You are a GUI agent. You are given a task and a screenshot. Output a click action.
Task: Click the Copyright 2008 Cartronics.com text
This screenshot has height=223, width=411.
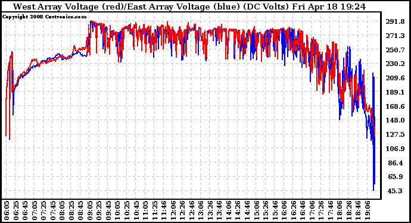coord(44,17)
